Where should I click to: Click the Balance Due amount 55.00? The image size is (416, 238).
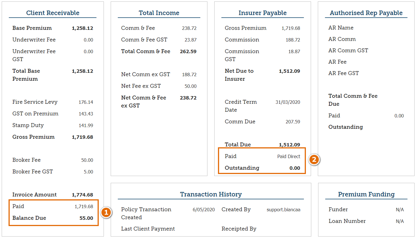tap(86, 218)
